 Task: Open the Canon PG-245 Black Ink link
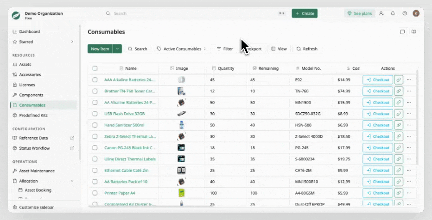pos(130,147)
